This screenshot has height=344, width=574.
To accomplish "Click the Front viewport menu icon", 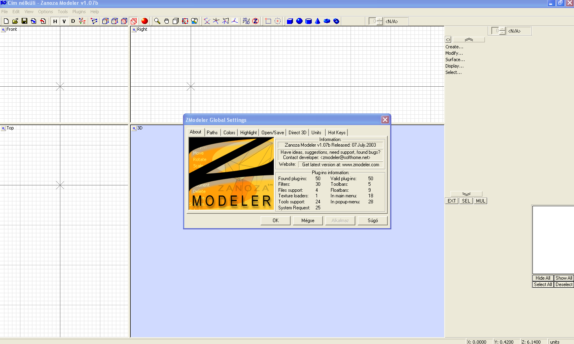I will tap(3, 30).
